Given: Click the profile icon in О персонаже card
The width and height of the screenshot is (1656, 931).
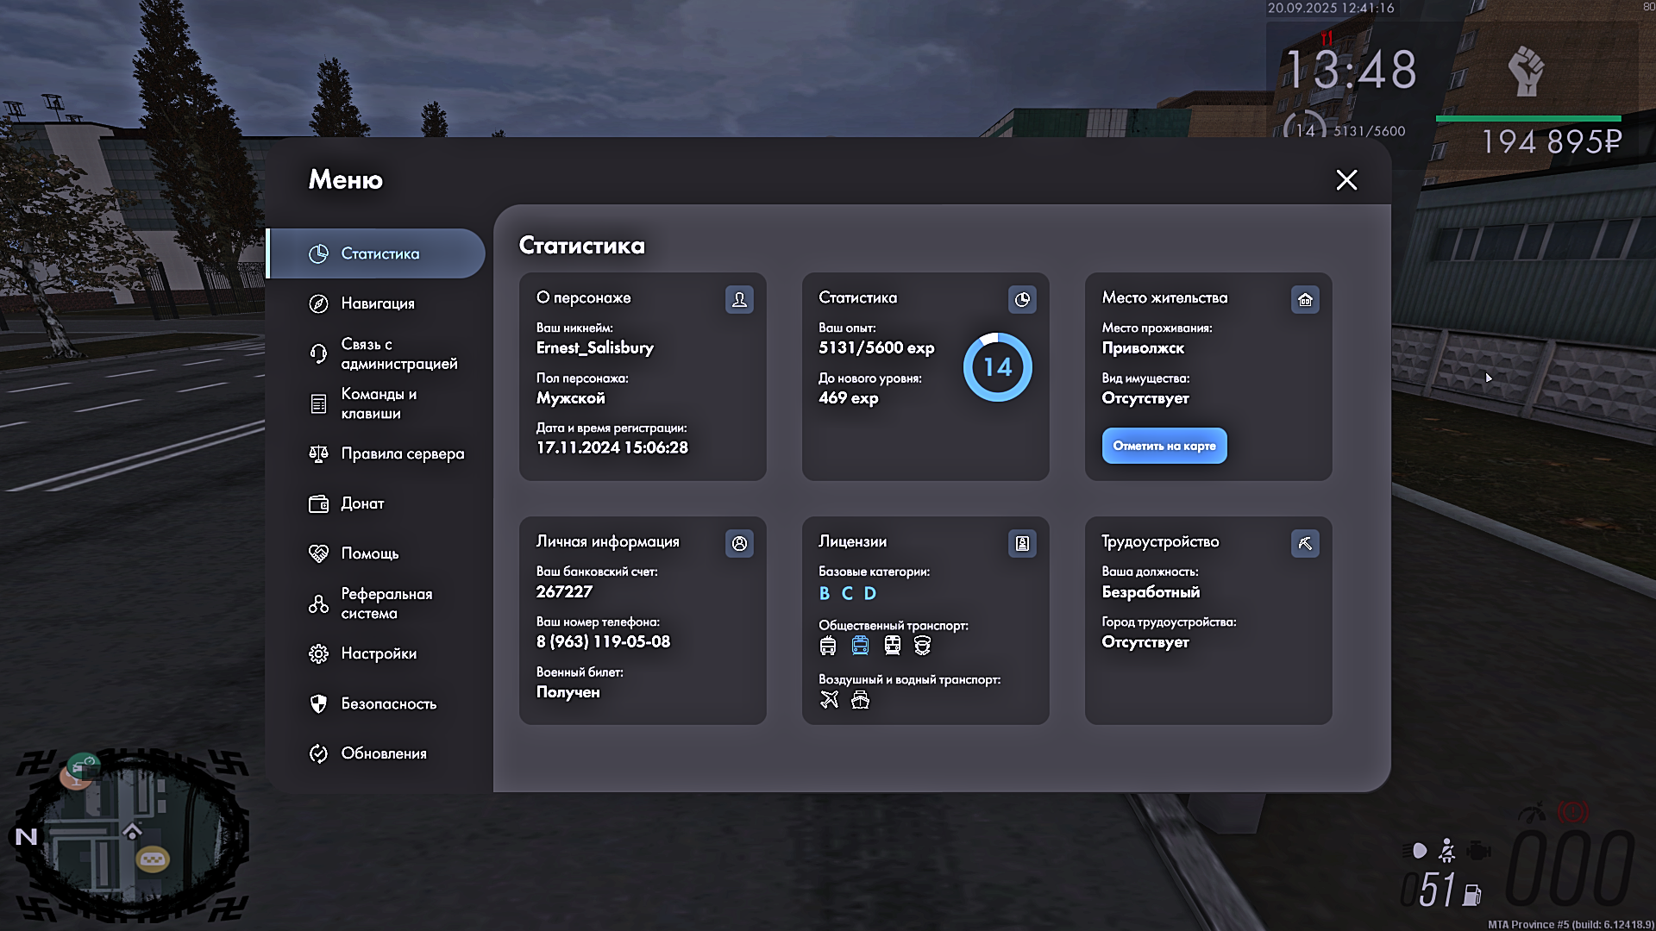Looking at the screenshot, I should pyautogui.click(x=739, y=299).
